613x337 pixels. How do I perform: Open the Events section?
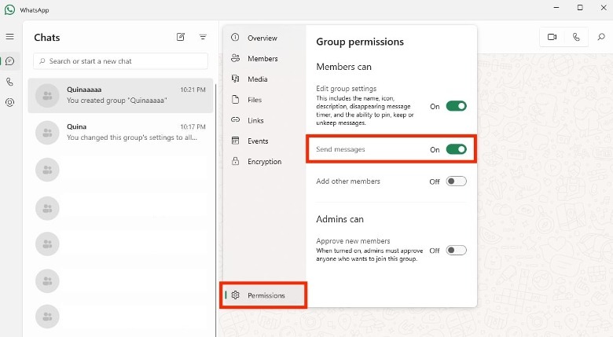tap(258, 141)
